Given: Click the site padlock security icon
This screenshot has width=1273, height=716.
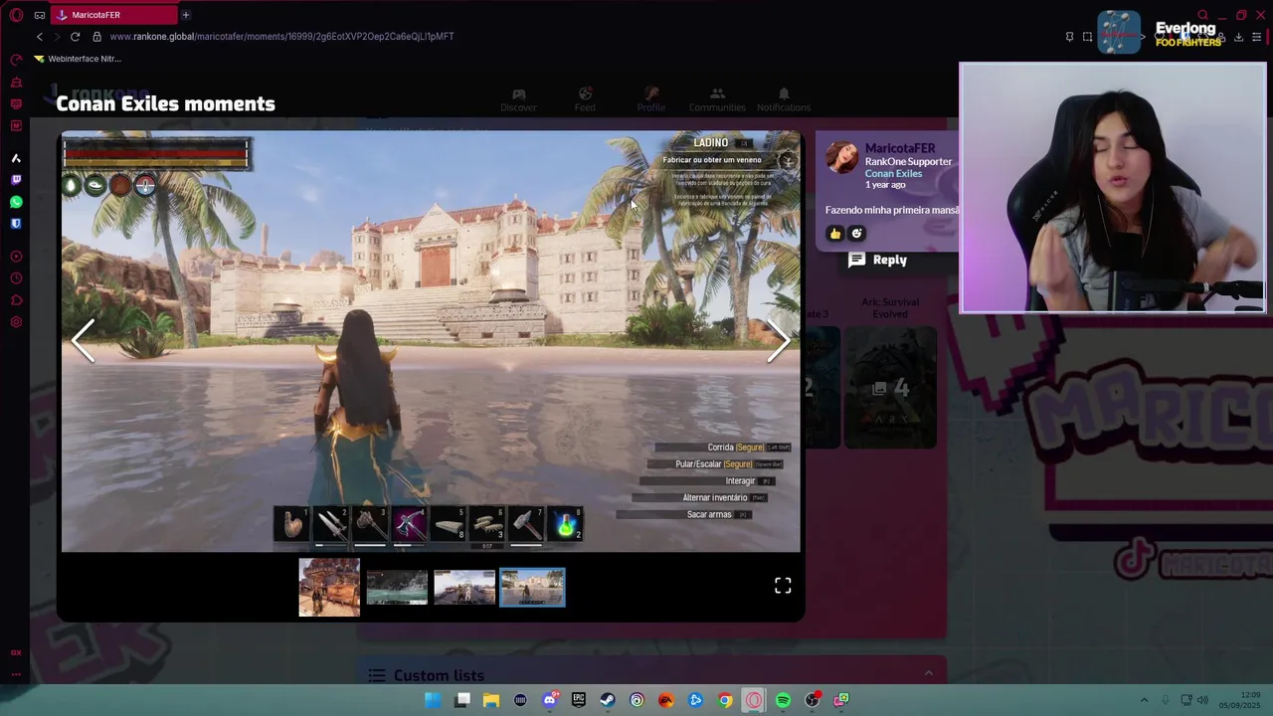Looking at the screenshot, I should click(x=96, y=36).
